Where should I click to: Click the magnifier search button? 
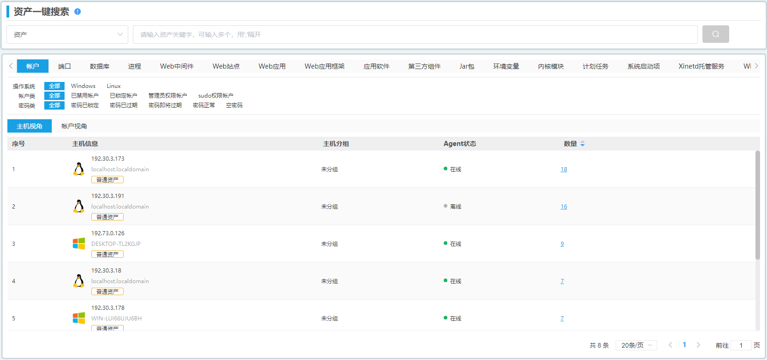point(715,34)
